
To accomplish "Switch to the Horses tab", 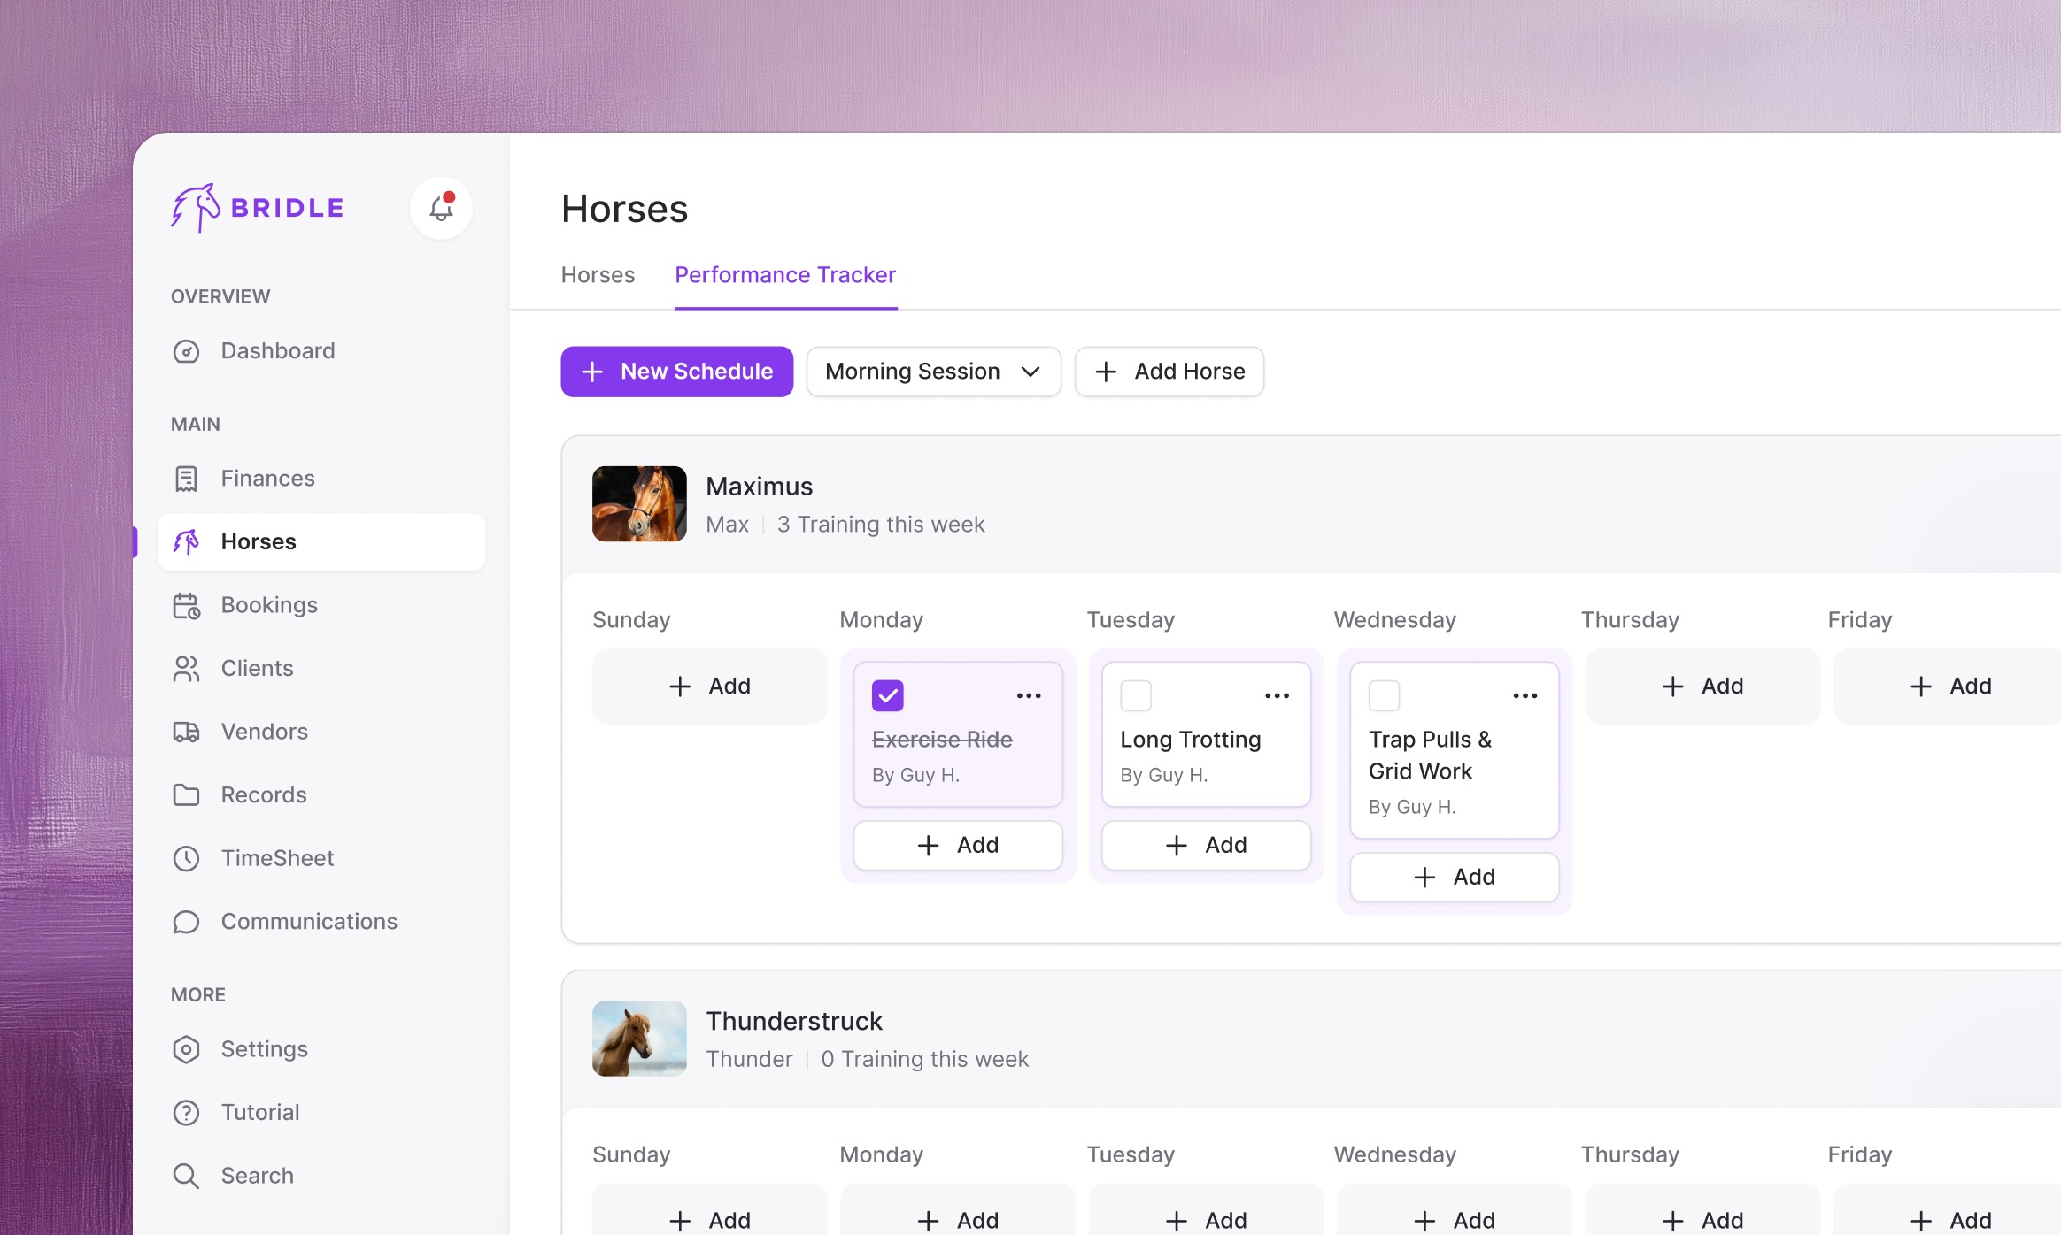I will (x=598, y=275).
